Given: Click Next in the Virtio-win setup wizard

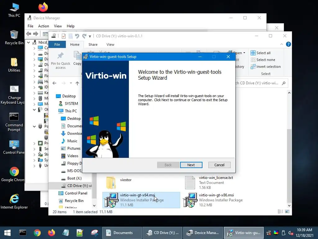Looking at the screenshot, I should 191,165.
